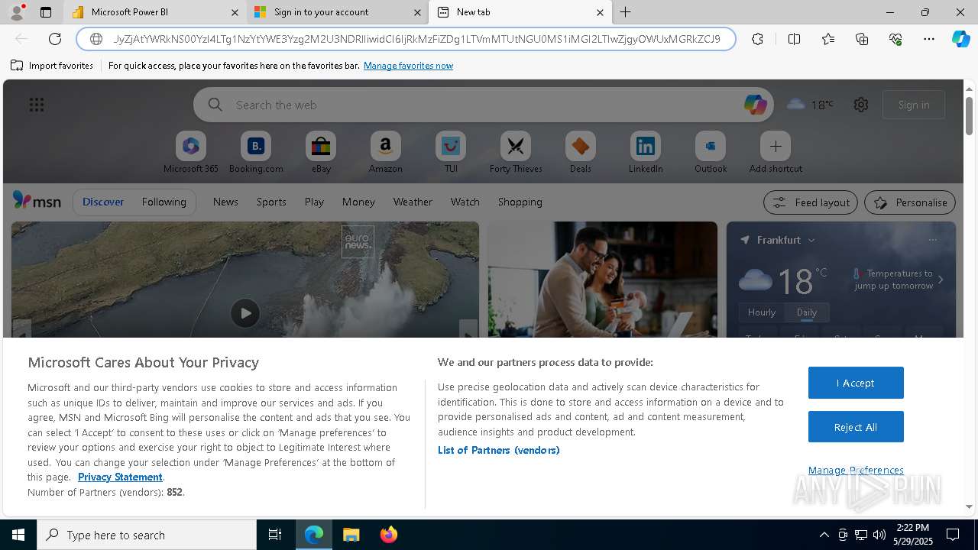Viewport: 978px width, 550px height.
Task: View site information globe icon
Action: click(96, 39)
